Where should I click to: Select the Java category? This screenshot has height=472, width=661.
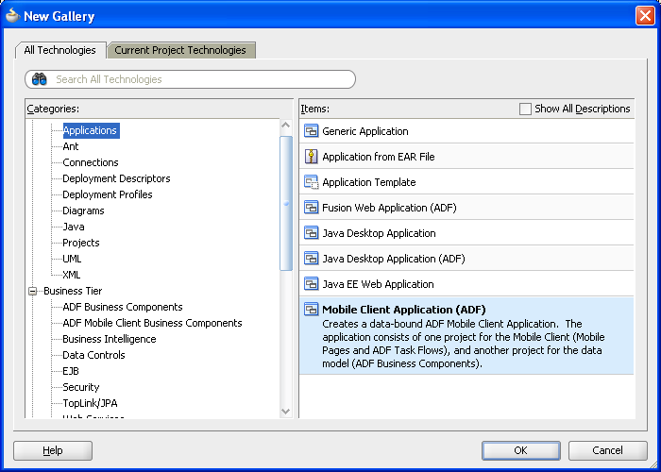[74, 227]
